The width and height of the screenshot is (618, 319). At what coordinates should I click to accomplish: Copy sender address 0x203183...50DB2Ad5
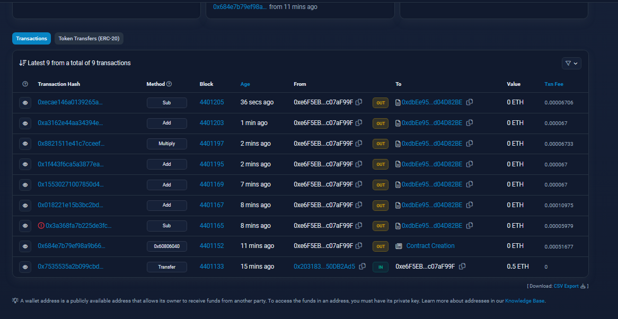(362, 266)
